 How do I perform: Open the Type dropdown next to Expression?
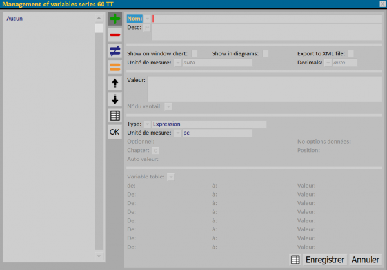click(147, 124)
